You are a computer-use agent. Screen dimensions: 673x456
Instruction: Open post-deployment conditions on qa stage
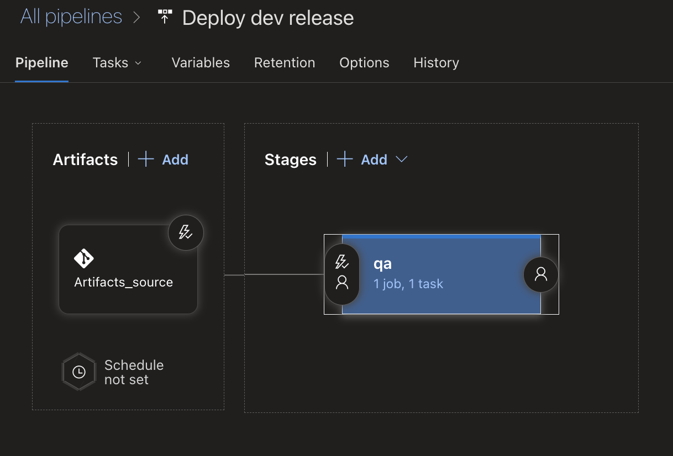[541, 274]
